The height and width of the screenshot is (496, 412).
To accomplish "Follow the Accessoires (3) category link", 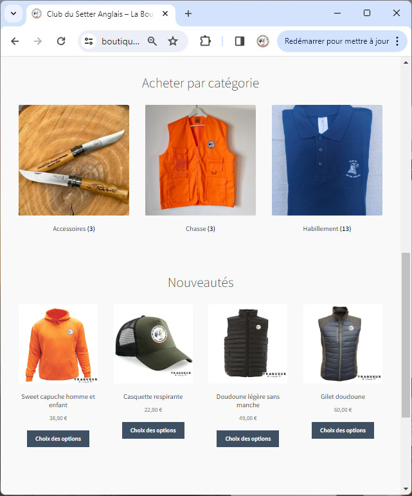I will pyautogui.click(x=74, y=229).
